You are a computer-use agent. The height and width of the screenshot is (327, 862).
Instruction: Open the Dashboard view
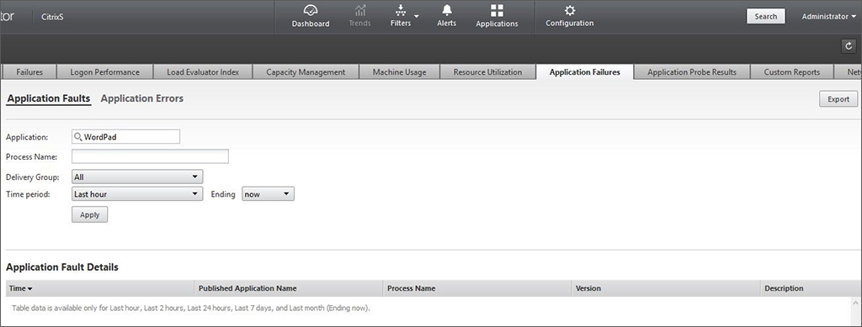(x=311, y=17)
